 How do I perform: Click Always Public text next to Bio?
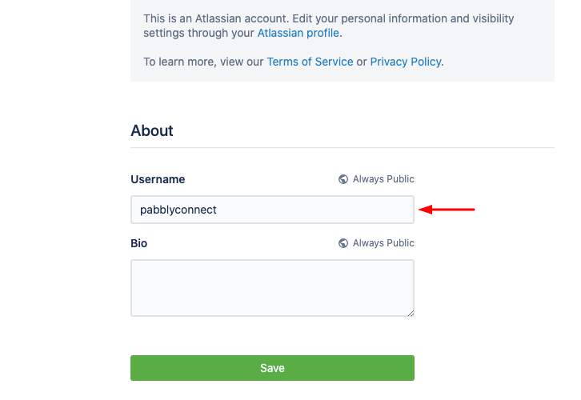pyautogui.click(x=383, y=243)
